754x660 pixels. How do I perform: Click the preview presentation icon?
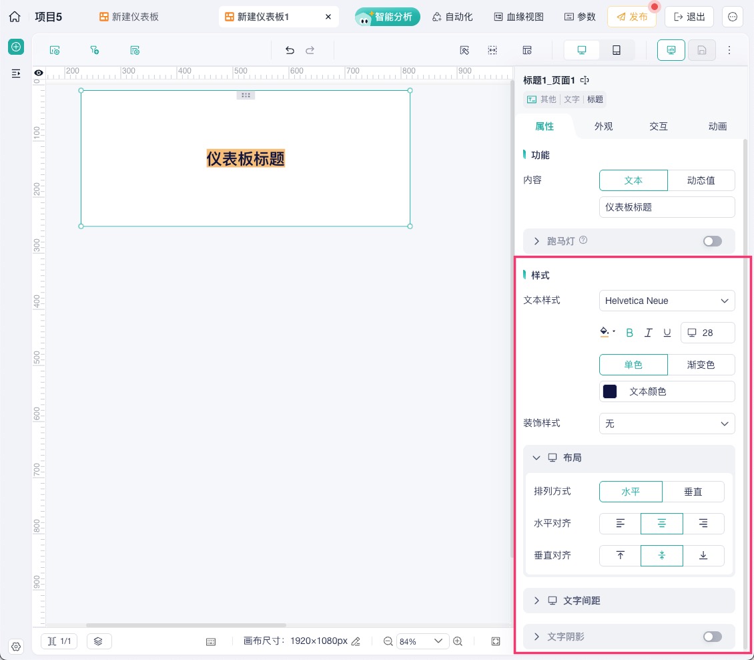(671, 50)
